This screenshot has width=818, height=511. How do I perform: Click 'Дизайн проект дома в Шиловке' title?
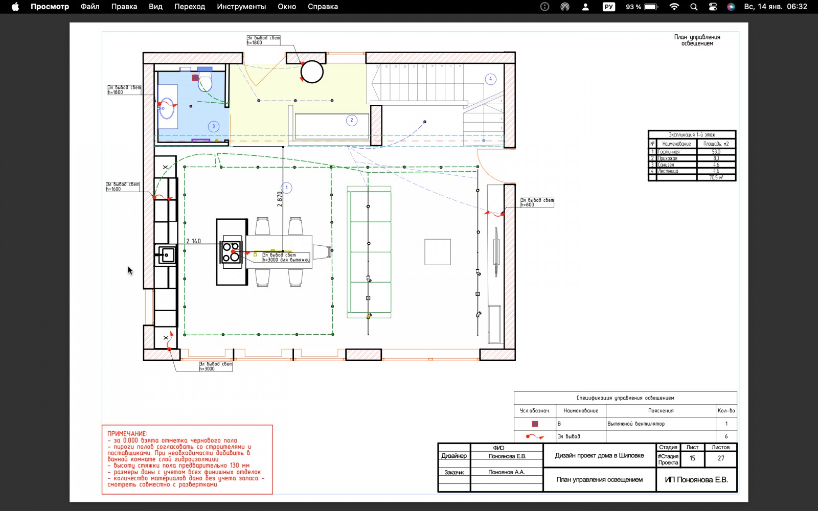pos(599,455)
